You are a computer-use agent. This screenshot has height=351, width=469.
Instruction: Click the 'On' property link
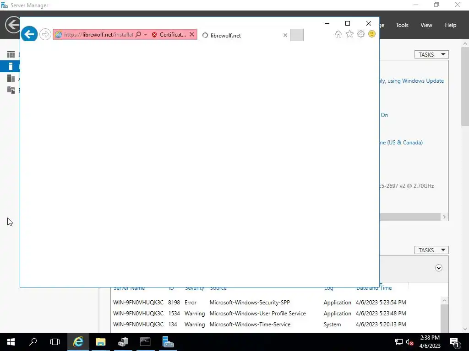384,115
